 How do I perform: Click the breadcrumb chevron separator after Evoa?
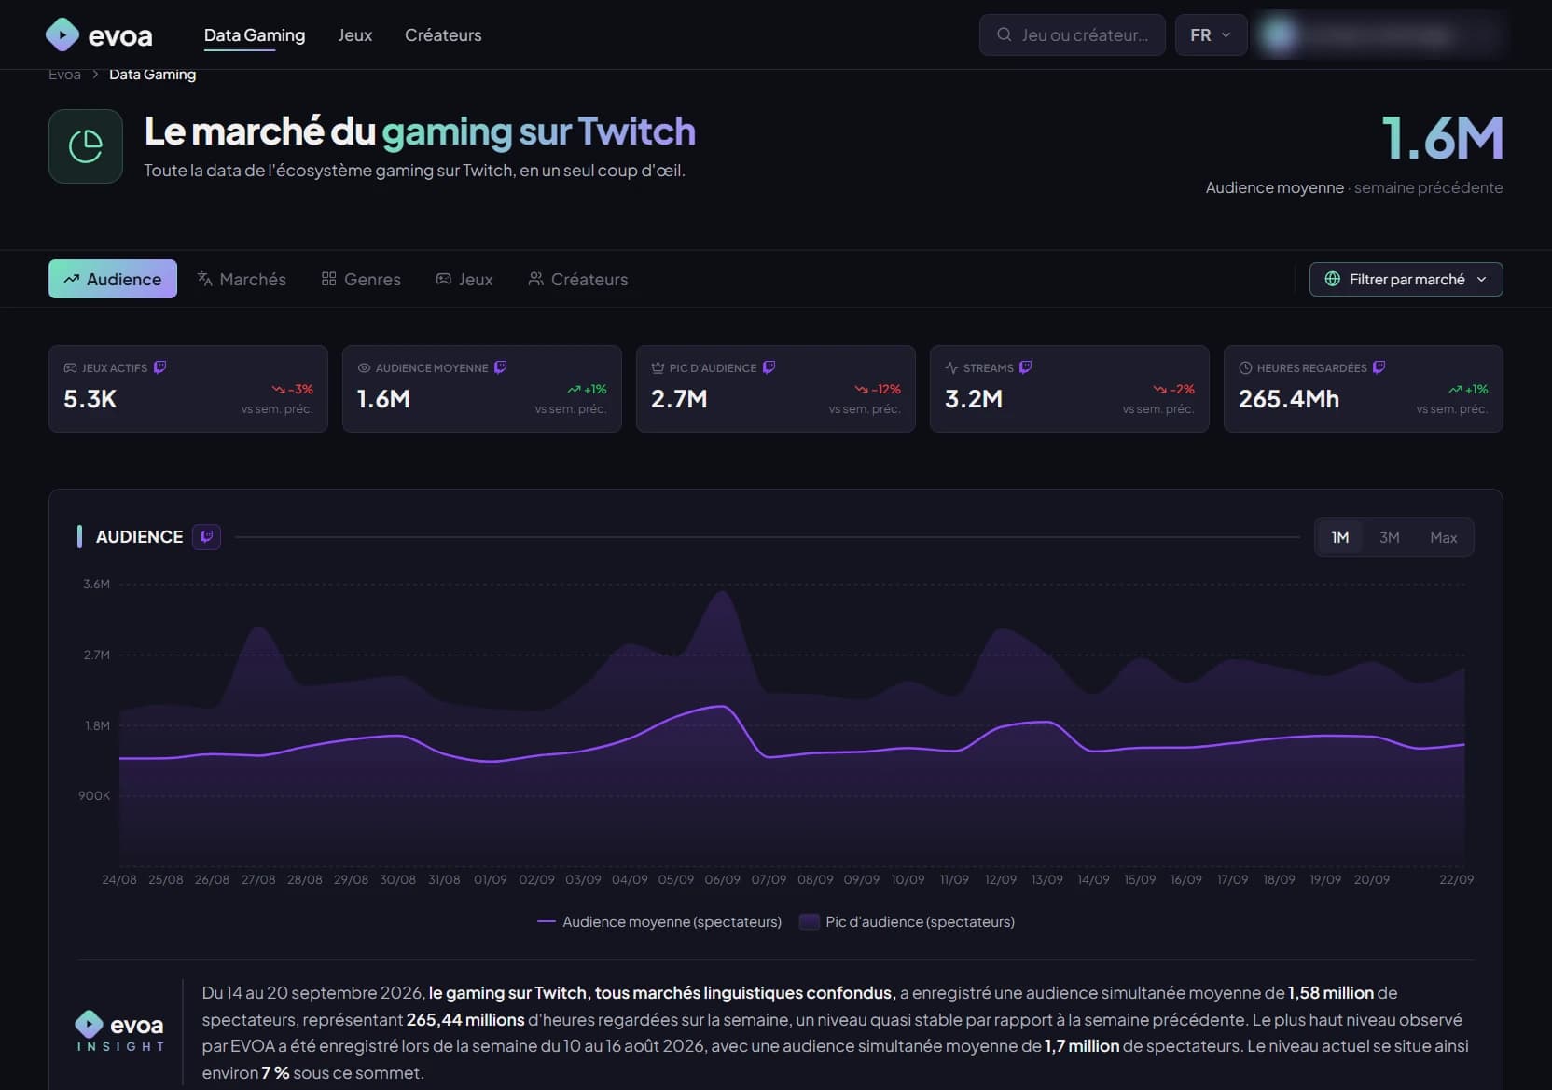coord(95,75)
